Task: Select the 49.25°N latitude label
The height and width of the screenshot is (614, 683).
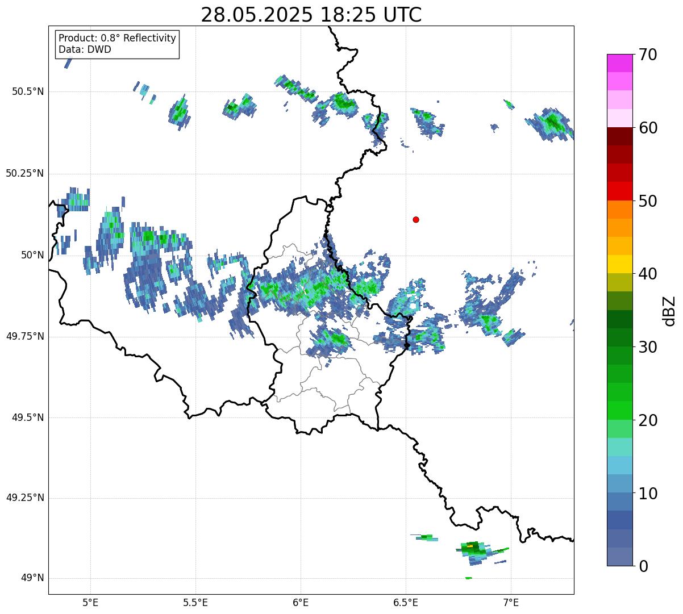Action: pyautogui.click(x=25, y=498)
